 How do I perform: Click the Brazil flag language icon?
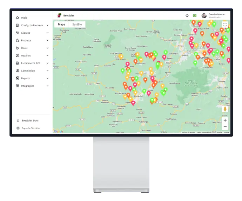195,15
